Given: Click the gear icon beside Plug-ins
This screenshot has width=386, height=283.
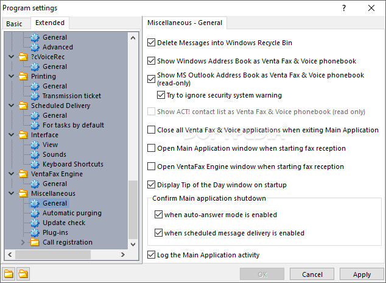Looking at the screenshot, I should pos(35,232).
